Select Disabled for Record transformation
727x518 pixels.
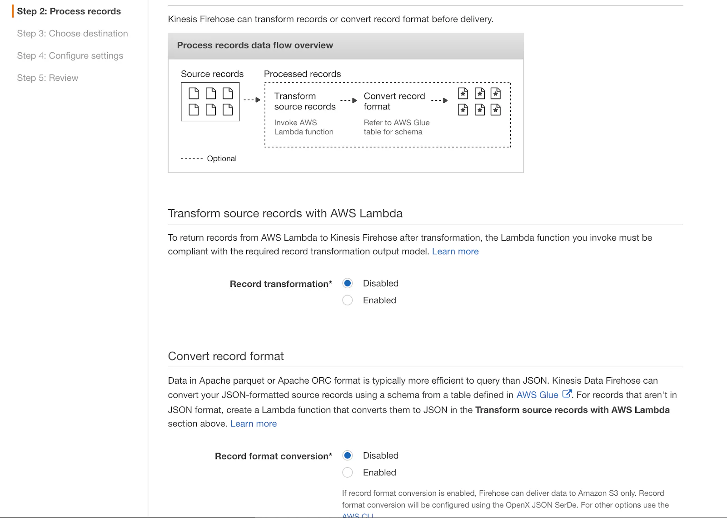[348, 283]
